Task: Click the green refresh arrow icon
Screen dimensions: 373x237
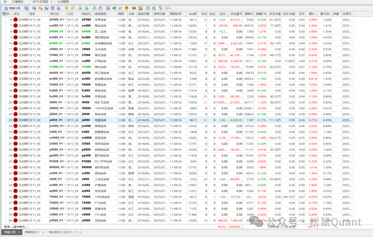Action: (154, 8)
